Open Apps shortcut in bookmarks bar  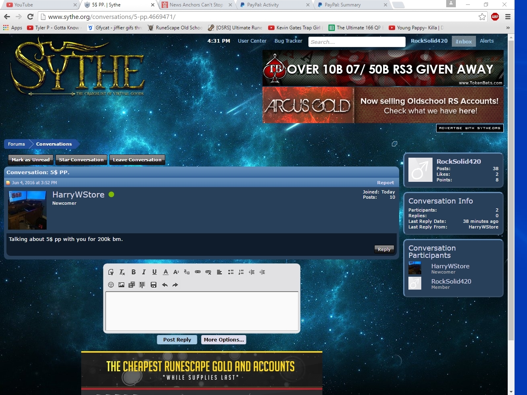coord(12,28)
